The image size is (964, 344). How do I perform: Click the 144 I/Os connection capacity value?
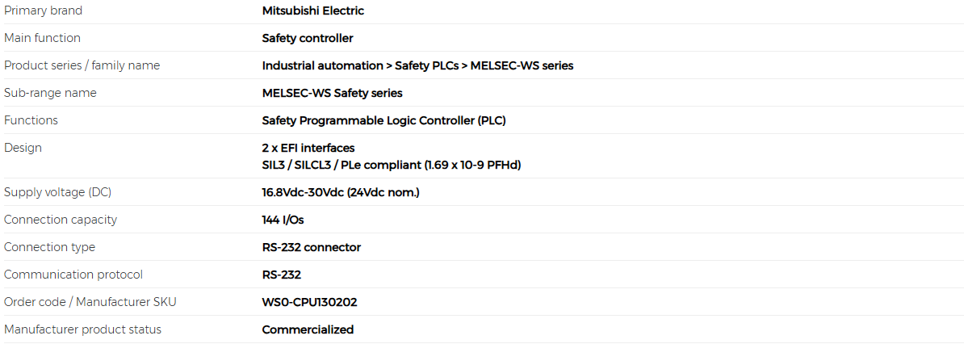point(283,220)
